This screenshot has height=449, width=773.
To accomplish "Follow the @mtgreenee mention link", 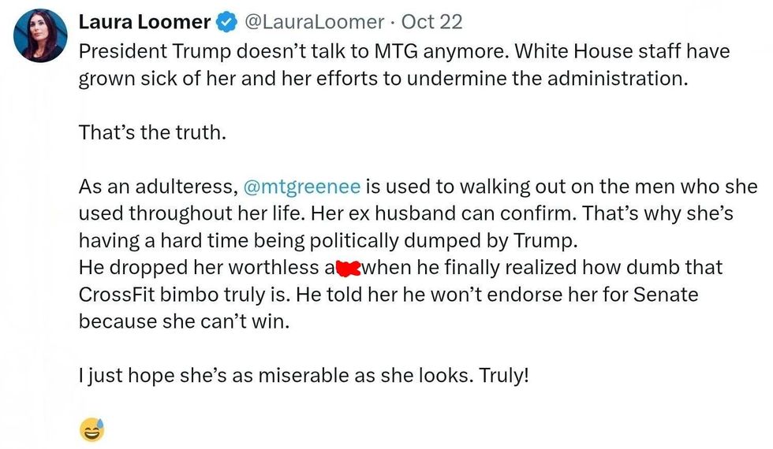I will [x=303, y=187].
